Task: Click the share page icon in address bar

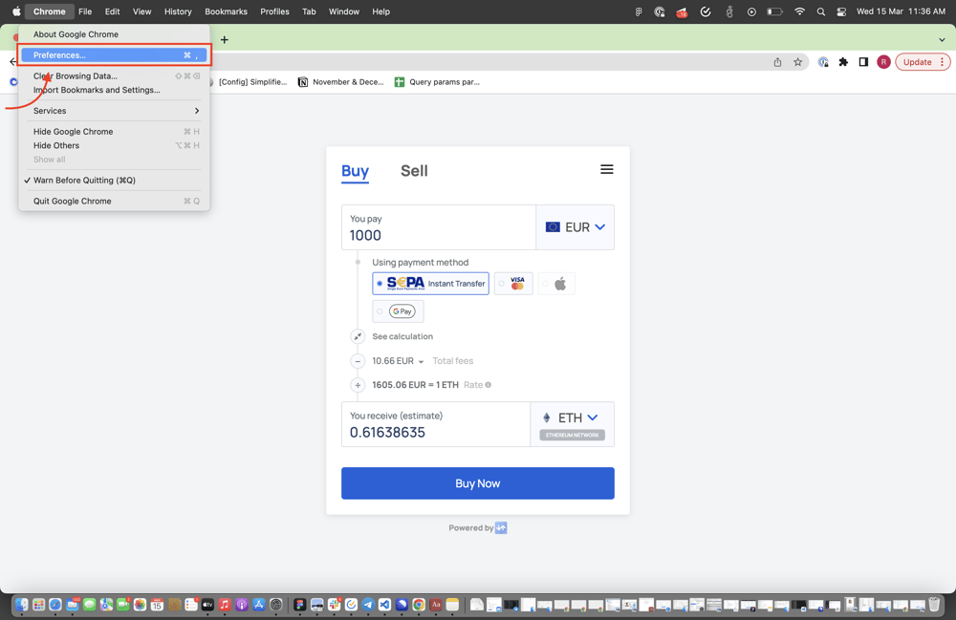Action: click(777, 62)
